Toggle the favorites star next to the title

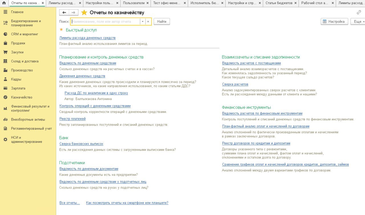[84, 13]
